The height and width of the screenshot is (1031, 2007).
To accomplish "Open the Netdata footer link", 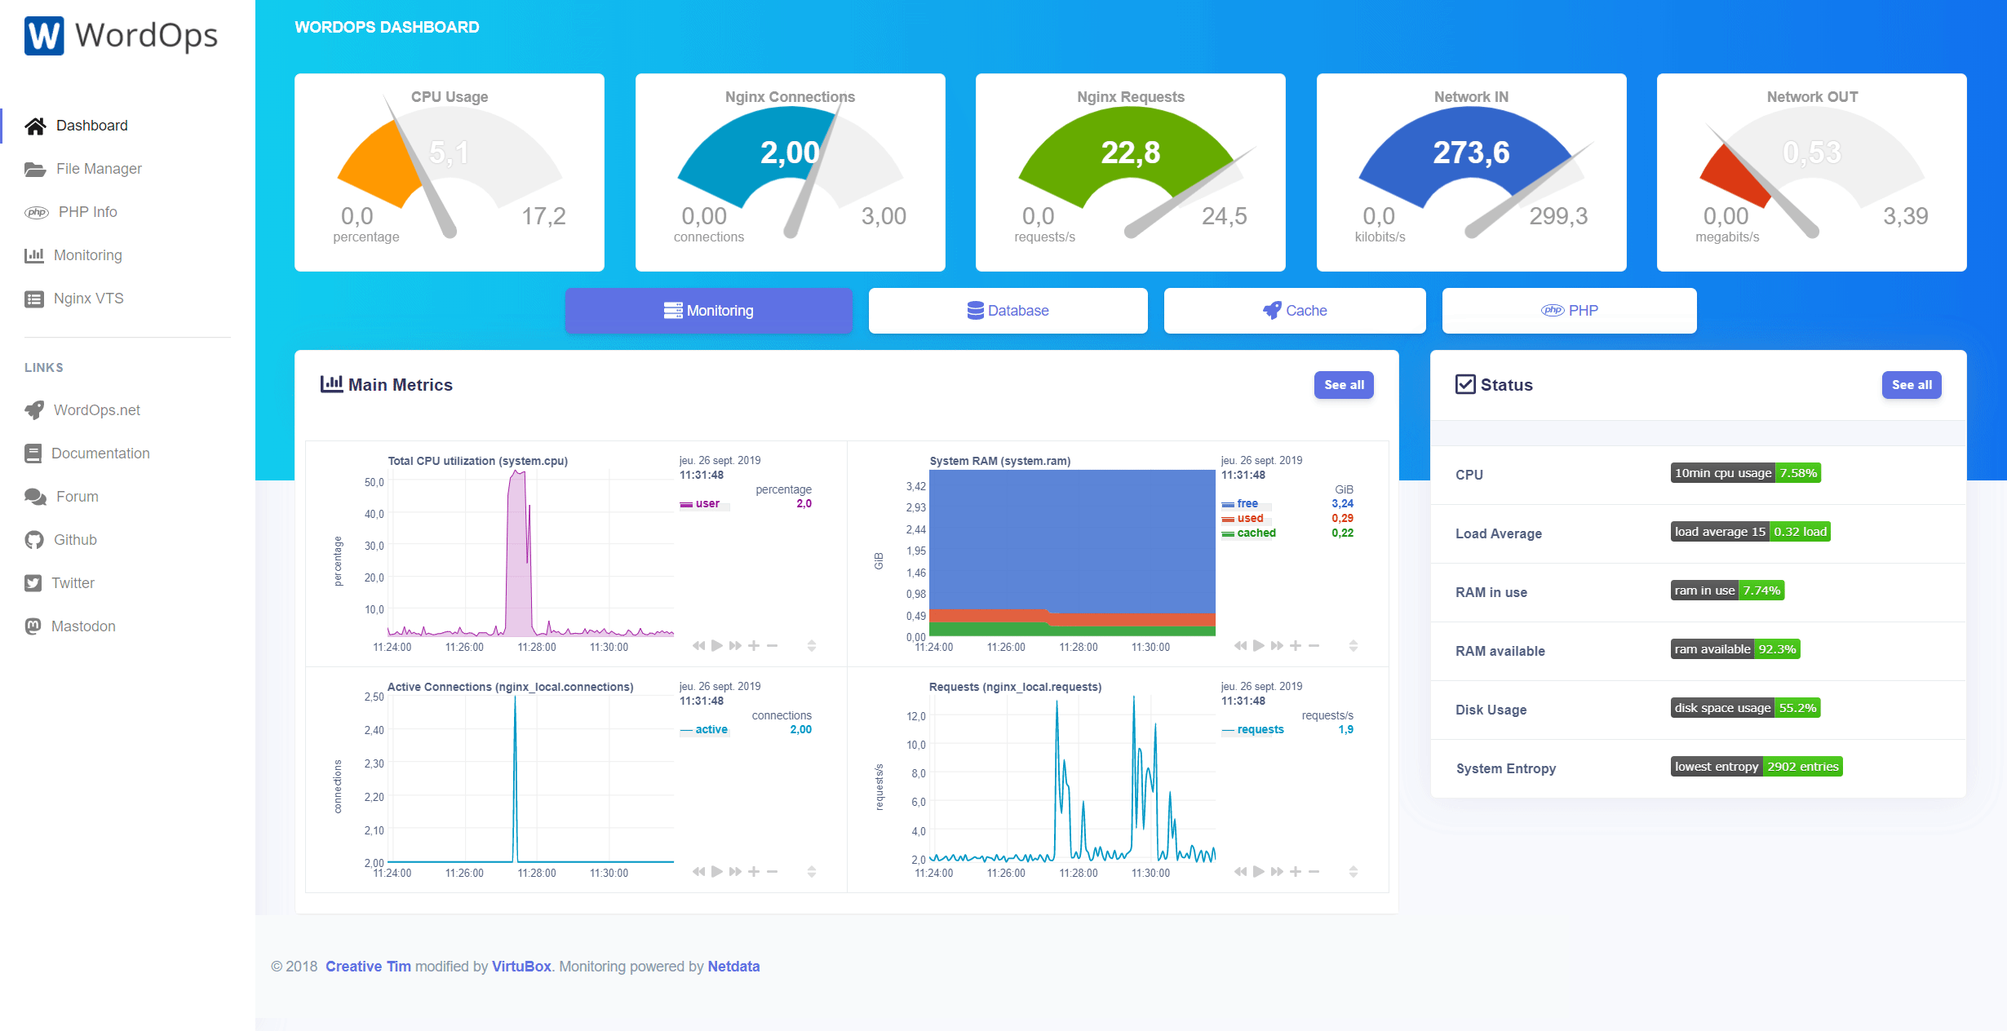I will [x=733, y=967].
